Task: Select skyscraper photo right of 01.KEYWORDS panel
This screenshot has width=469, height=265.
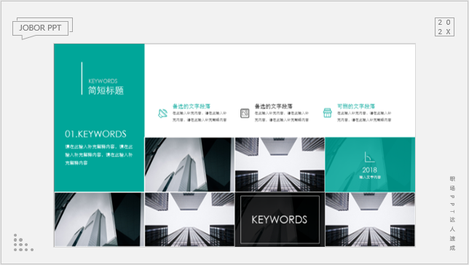Action: click(189, 165)
